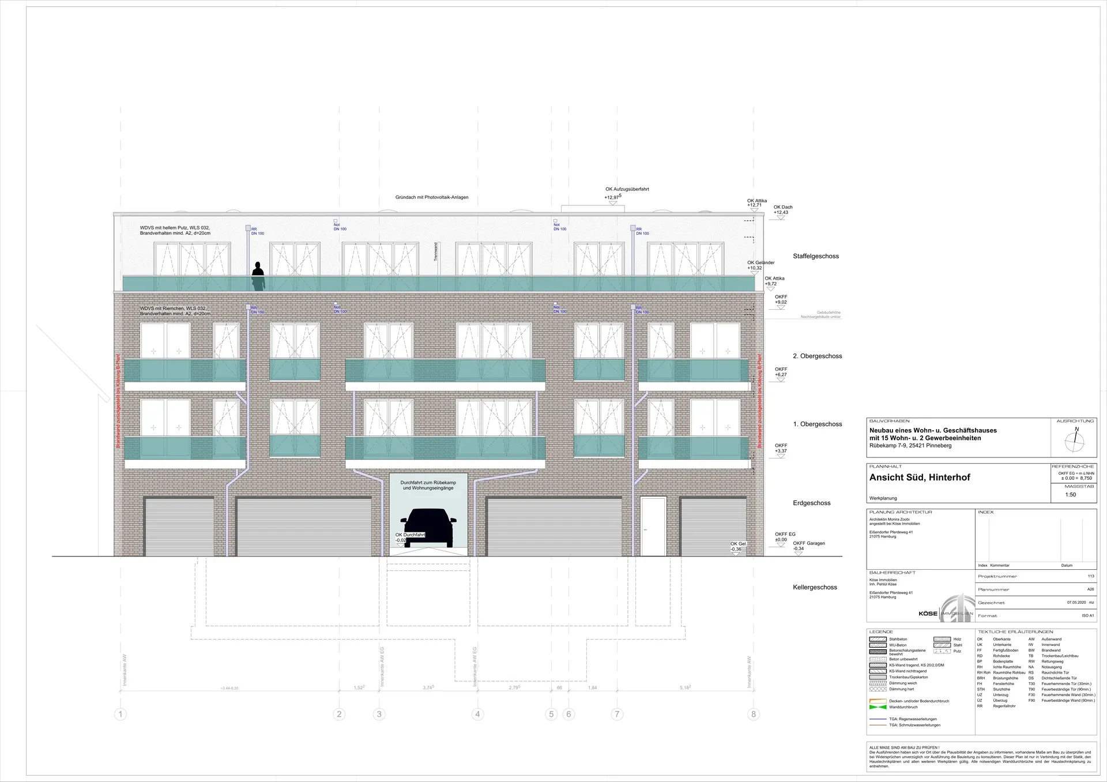Screen dimensions: 1107x782
Task: Click the leftmost garage roller door
Action: pos(179,527)
